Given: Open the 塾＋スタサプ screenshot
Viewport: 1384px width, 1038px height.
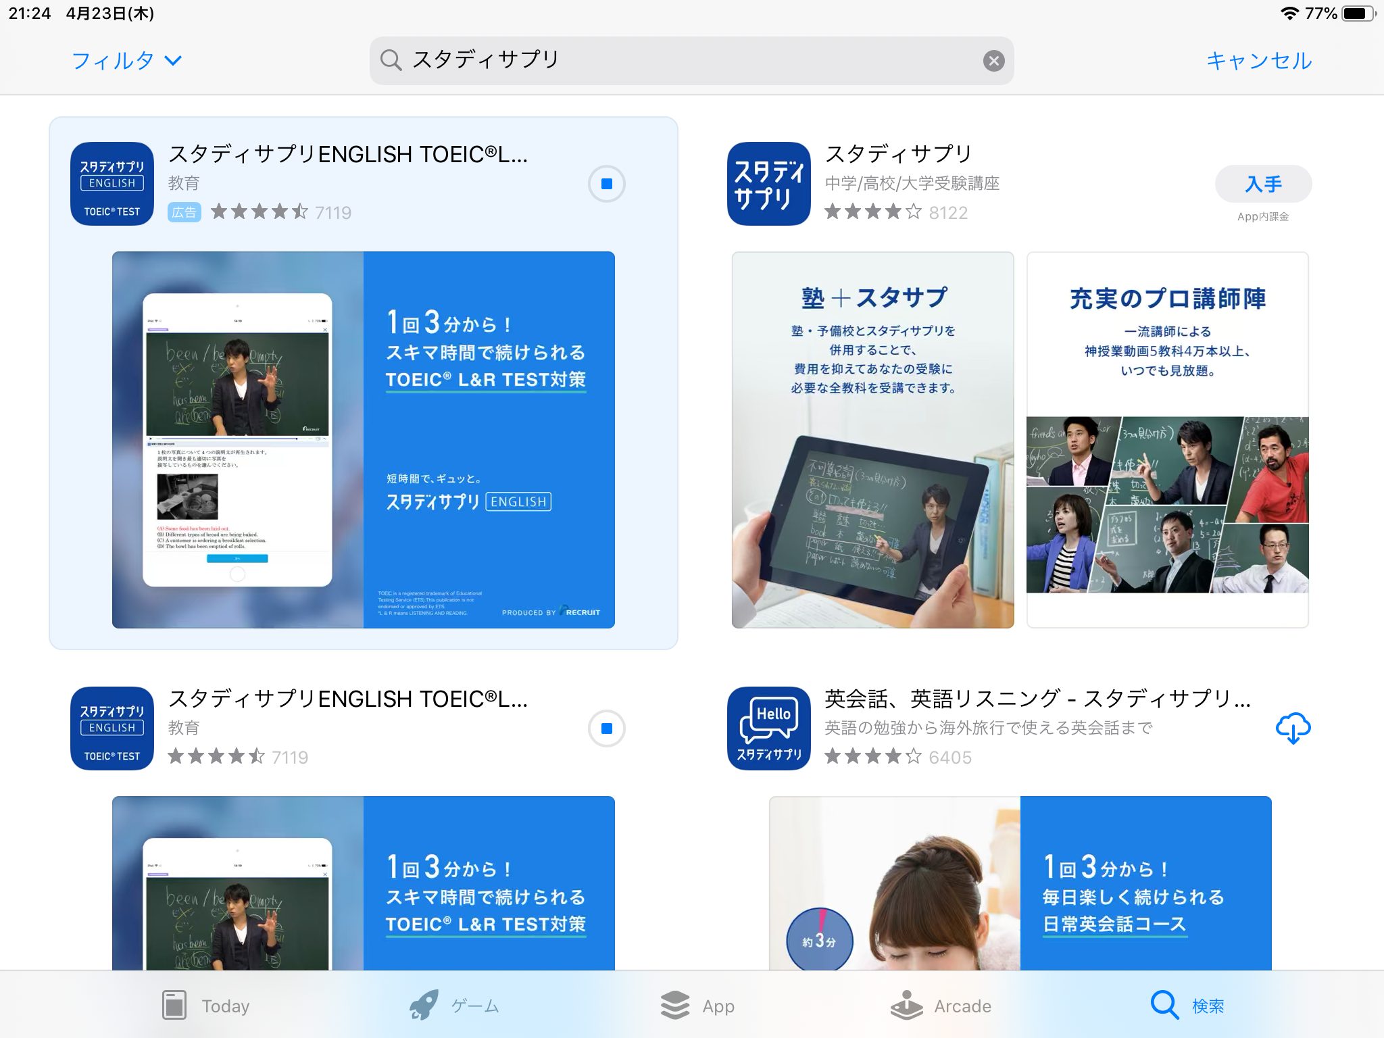Looking at the screenshot, I should point(873,440).
